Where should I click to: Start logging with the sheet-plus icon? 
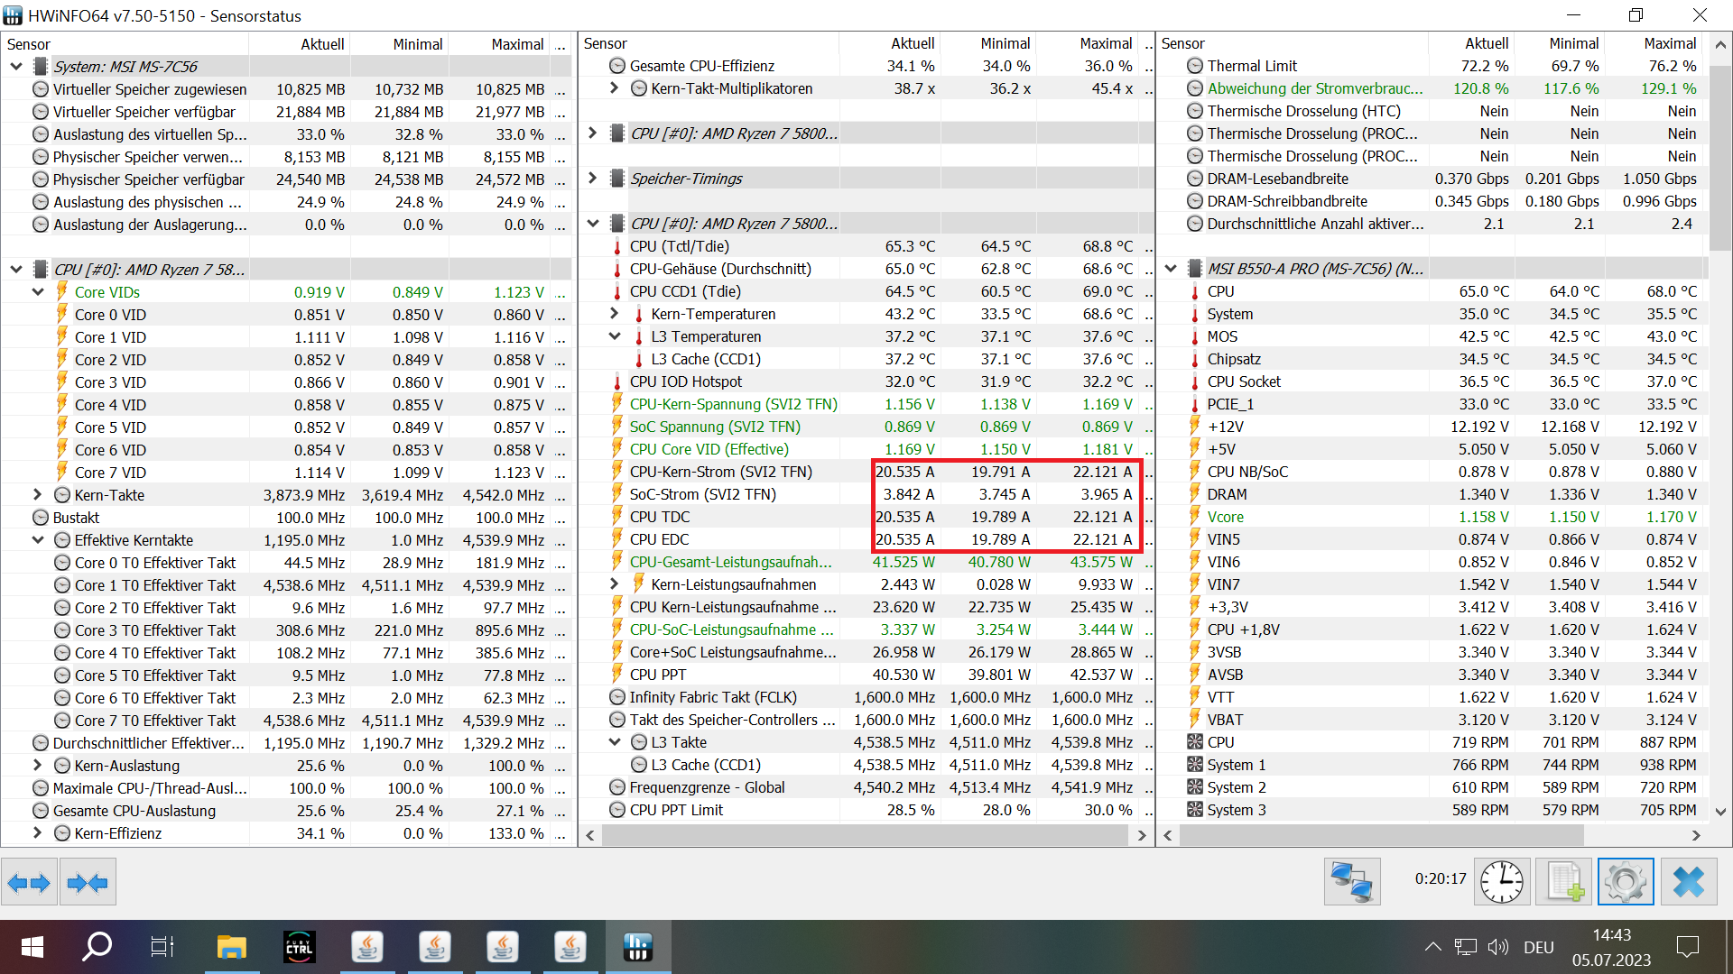(x=1564, y=882)
